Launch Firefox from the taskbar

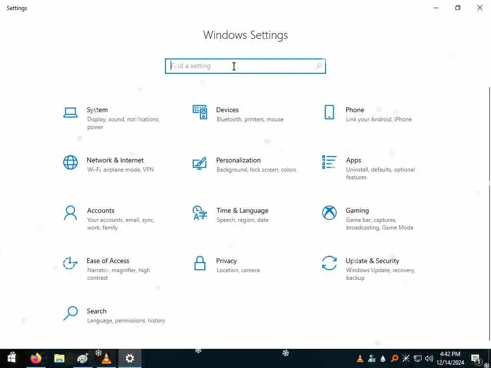[36, 358]
